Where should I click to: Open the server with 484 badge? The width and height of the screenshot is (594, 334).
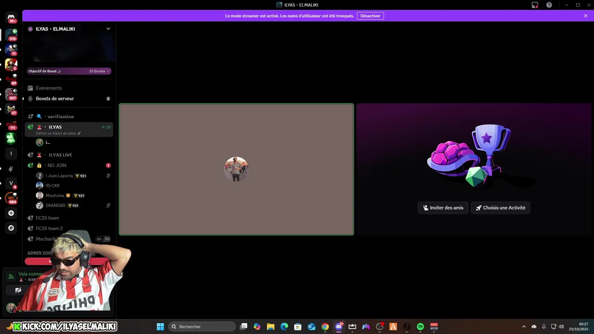coord(11,198)
